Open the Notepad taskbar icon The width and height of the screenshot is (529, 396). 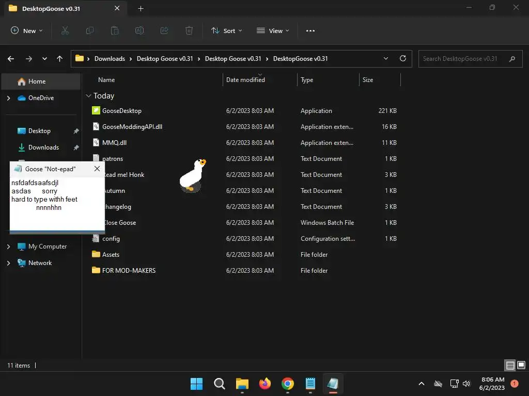pos(310,384)
